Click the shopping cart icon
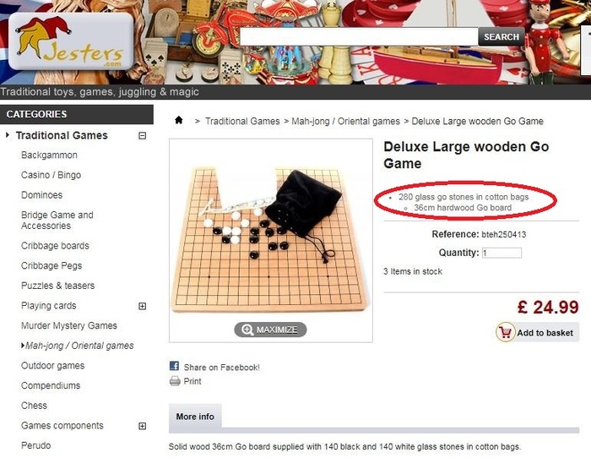 (x=505, y=332)
